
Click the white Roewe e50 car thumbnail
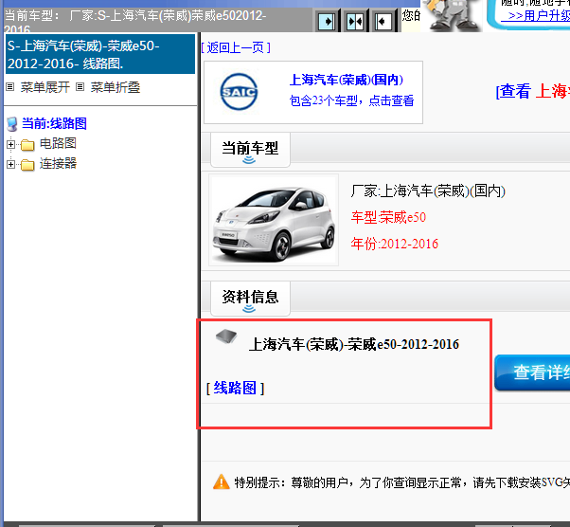pyautogui.click(x=274, y=220)
